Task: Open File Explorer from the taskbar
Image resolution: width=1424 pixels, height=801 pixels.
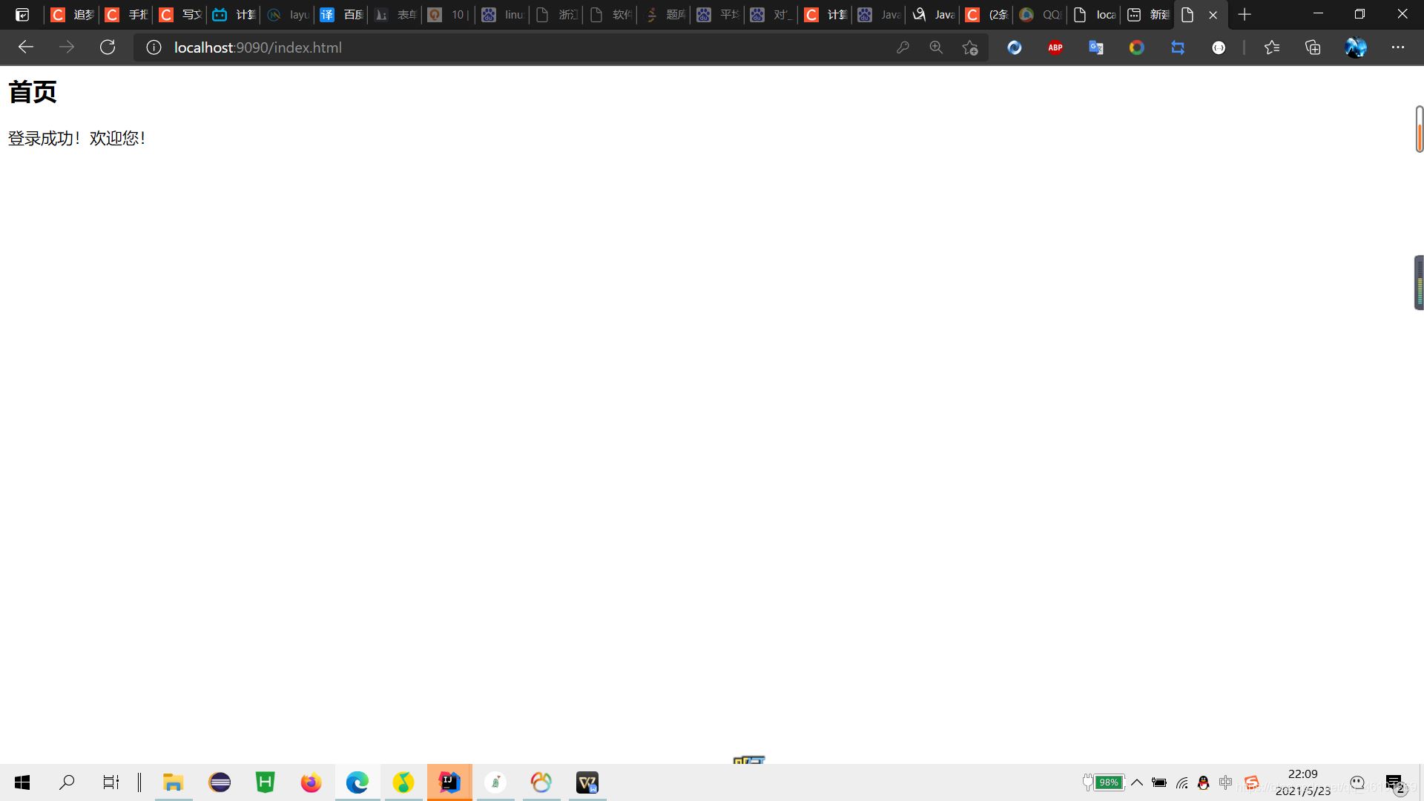Action: click(173, 782)
